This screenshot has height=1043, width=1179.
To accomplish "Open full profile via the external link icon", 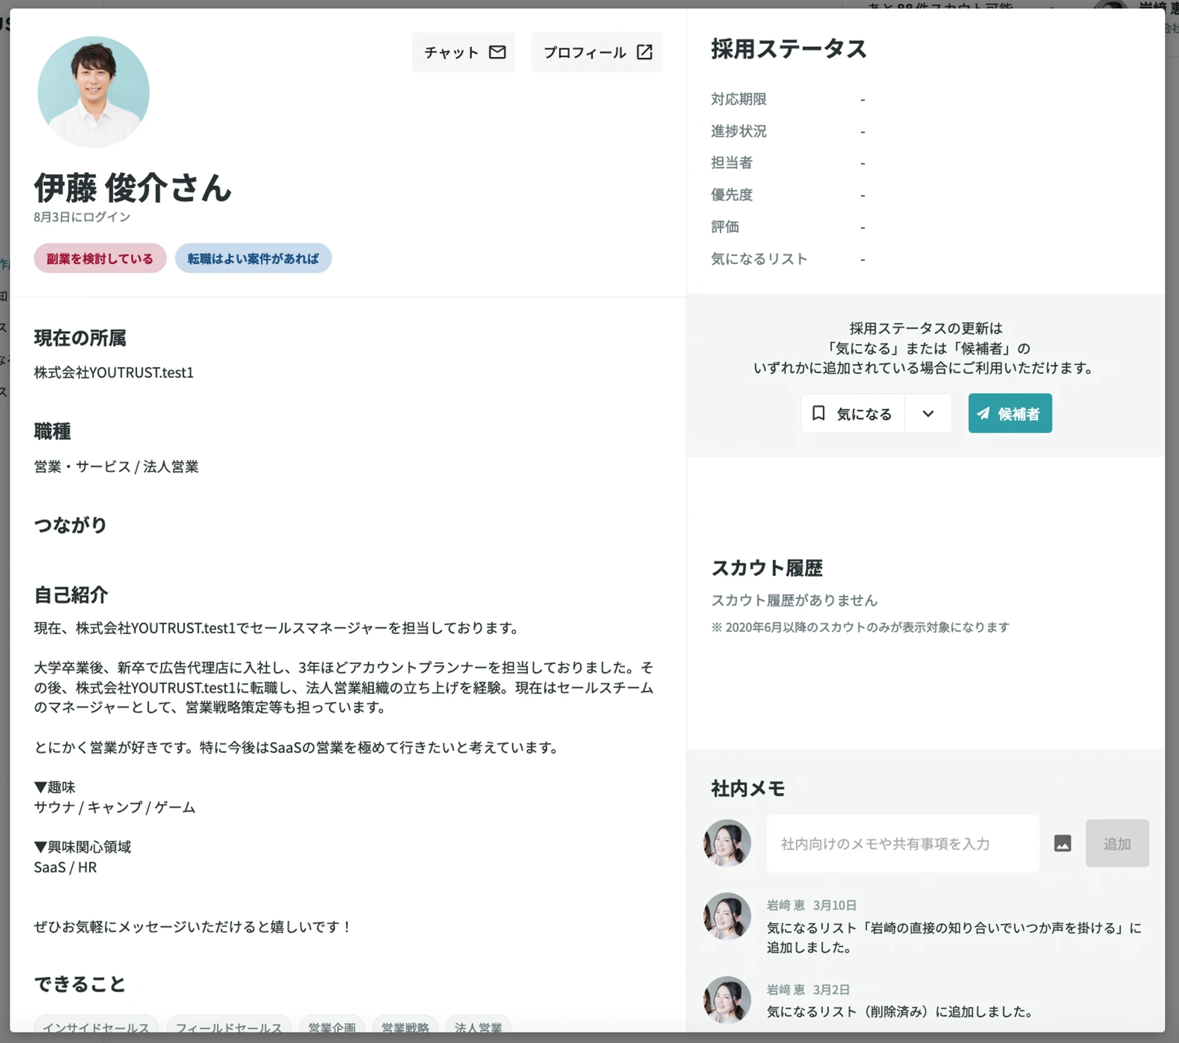I will point(644,52).
